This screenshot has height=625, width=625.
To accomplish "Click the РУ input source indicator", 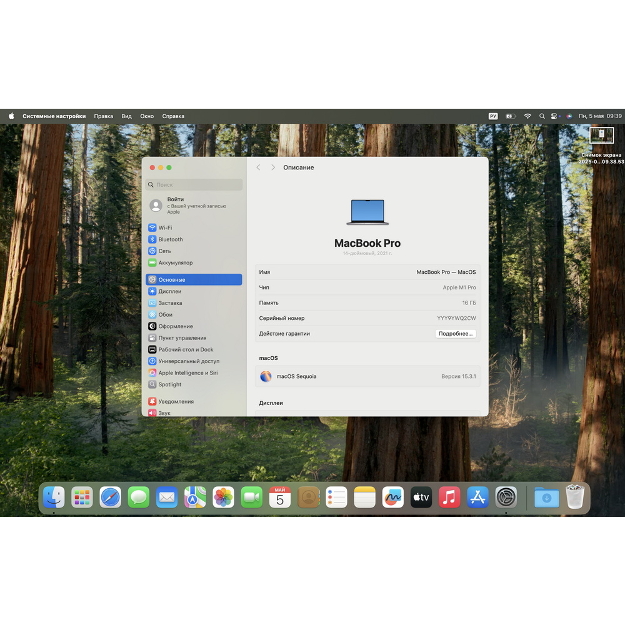I will [494, 116].
